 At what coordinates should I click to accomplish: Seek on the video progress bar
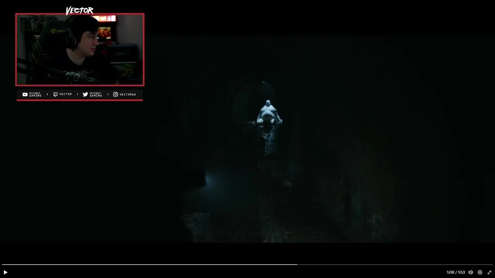pos(247,264)
